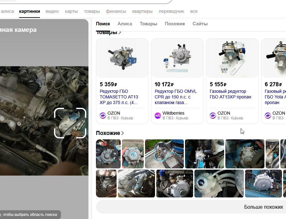Open the Сайты results tab
286x219 pixels.
click(x=200, y=24)
